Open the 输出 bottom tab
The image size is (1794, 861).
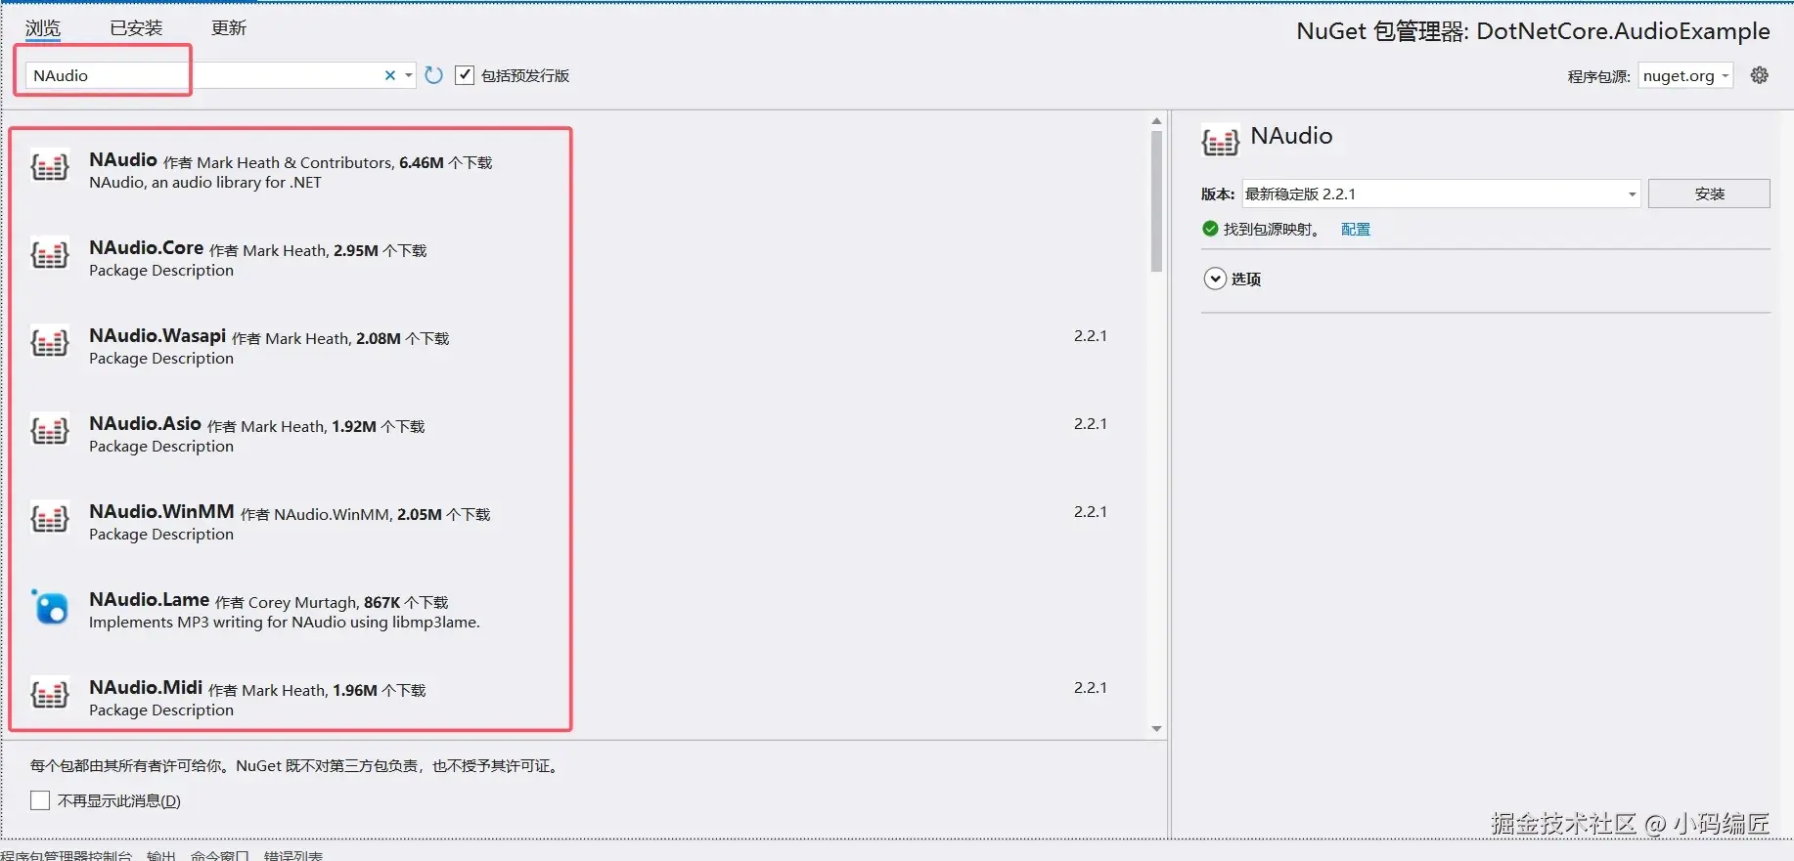pyautogui.click(x=161, y=855)
